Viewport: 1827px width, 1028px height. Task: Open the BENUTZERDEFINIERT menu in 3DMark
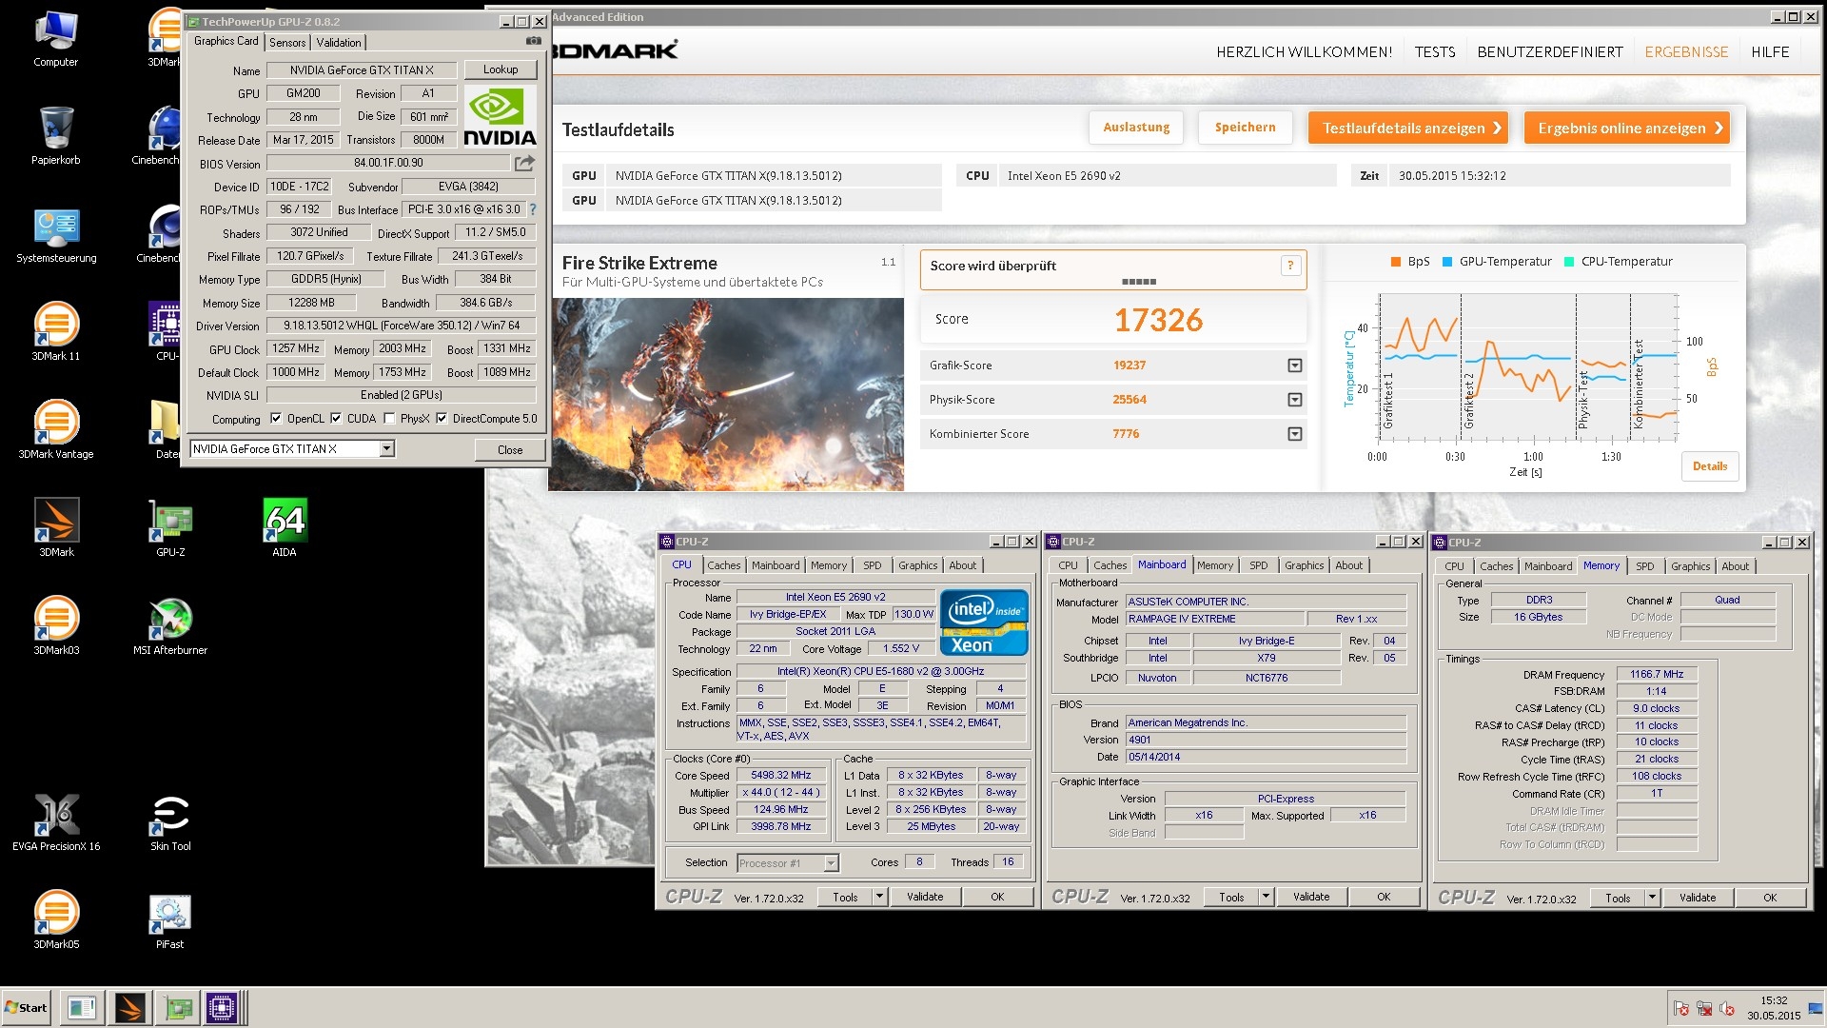coord(1550,52)
